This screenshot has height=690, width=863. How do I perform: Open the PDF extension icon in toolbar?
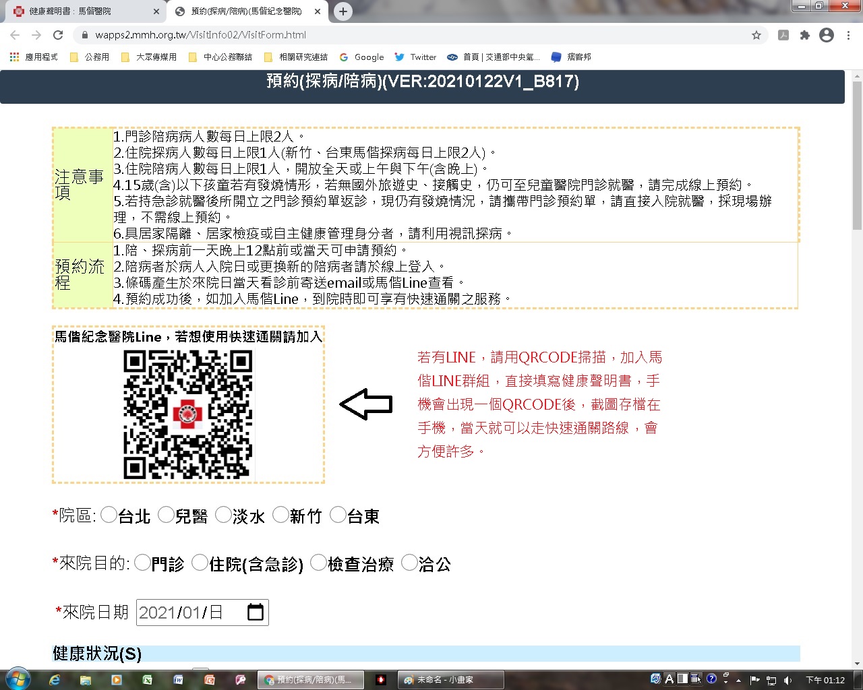(783, 35)
